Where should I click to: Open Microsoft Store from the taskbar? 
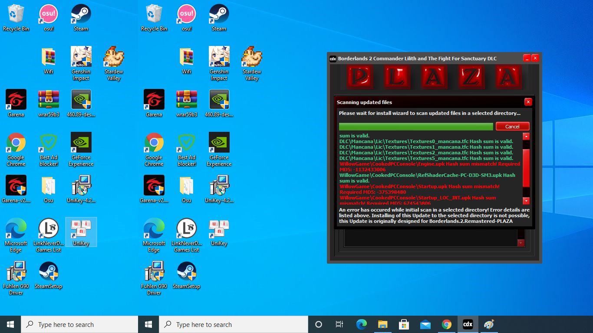404,324
